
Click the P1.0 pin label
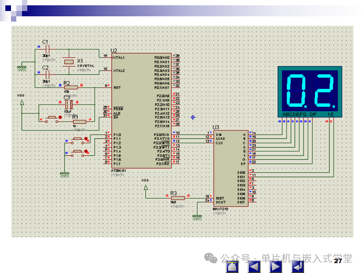tap(117, 135)
